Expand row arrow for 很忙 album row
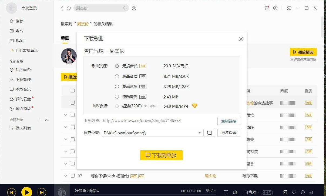Viewport: 326px width, 196px height. (x=65, y=115)
